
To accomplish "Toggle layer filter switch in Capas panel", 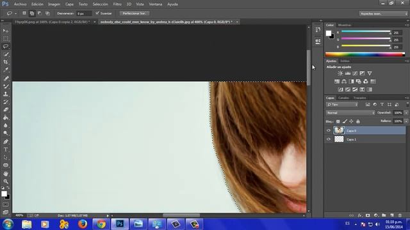I will tap(407, 104).
